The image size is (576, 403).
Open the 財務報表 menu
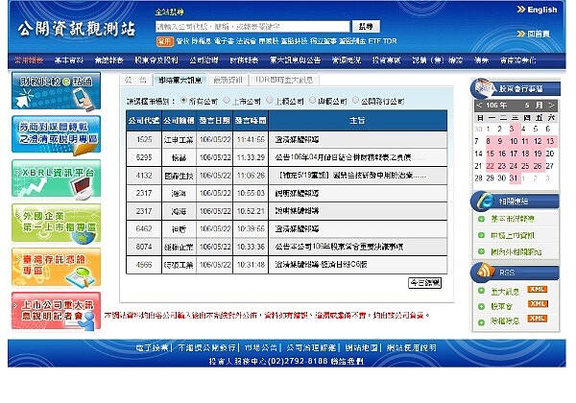tap(244, 60)
